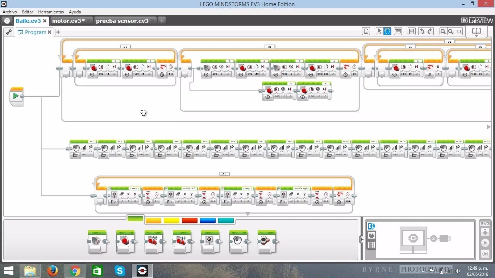Image resolution: width=495 pixels, height=278 pixels.
Task: Show the orange Flow Control palette
Action: pyautogui.click(x=153, y=220)
